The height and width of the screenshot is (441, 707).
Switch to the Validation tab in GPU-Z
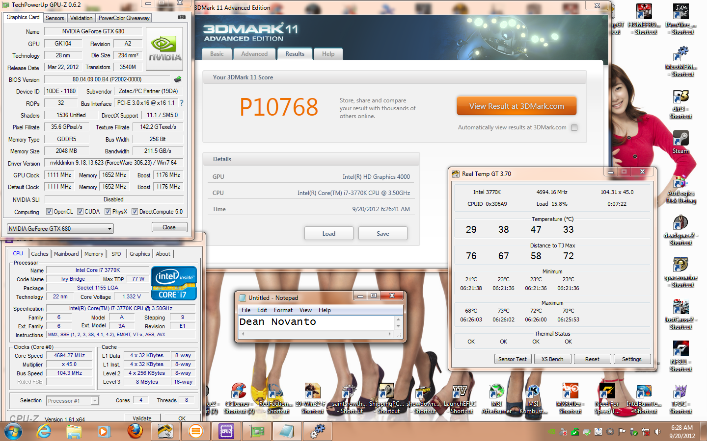coord(81,18)
